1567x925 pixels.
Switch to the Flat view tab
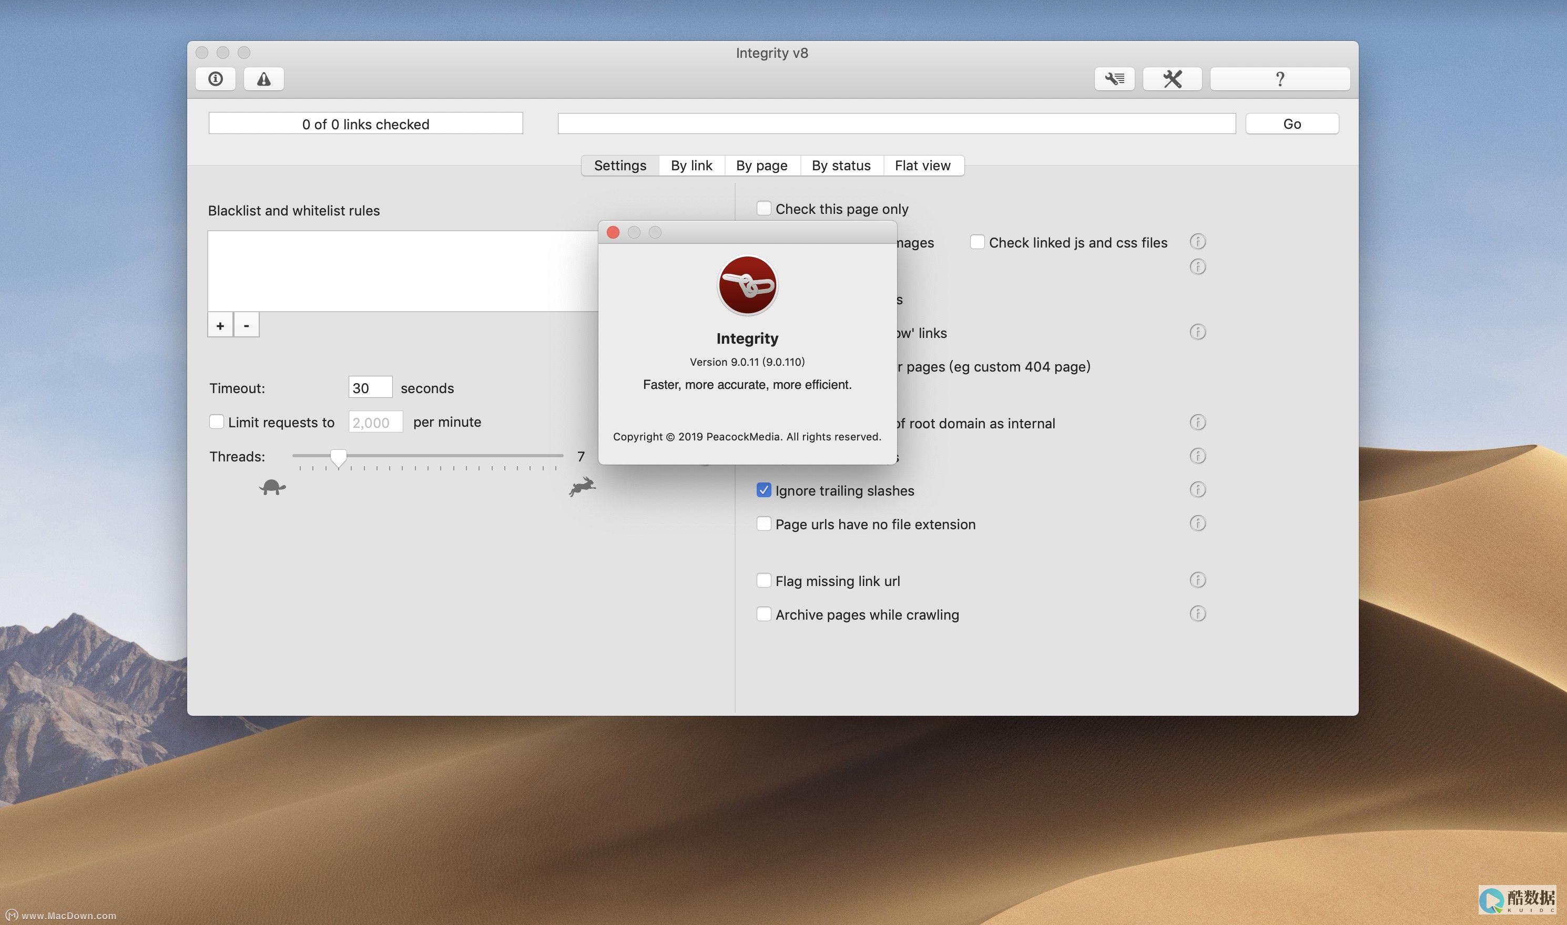923,165
